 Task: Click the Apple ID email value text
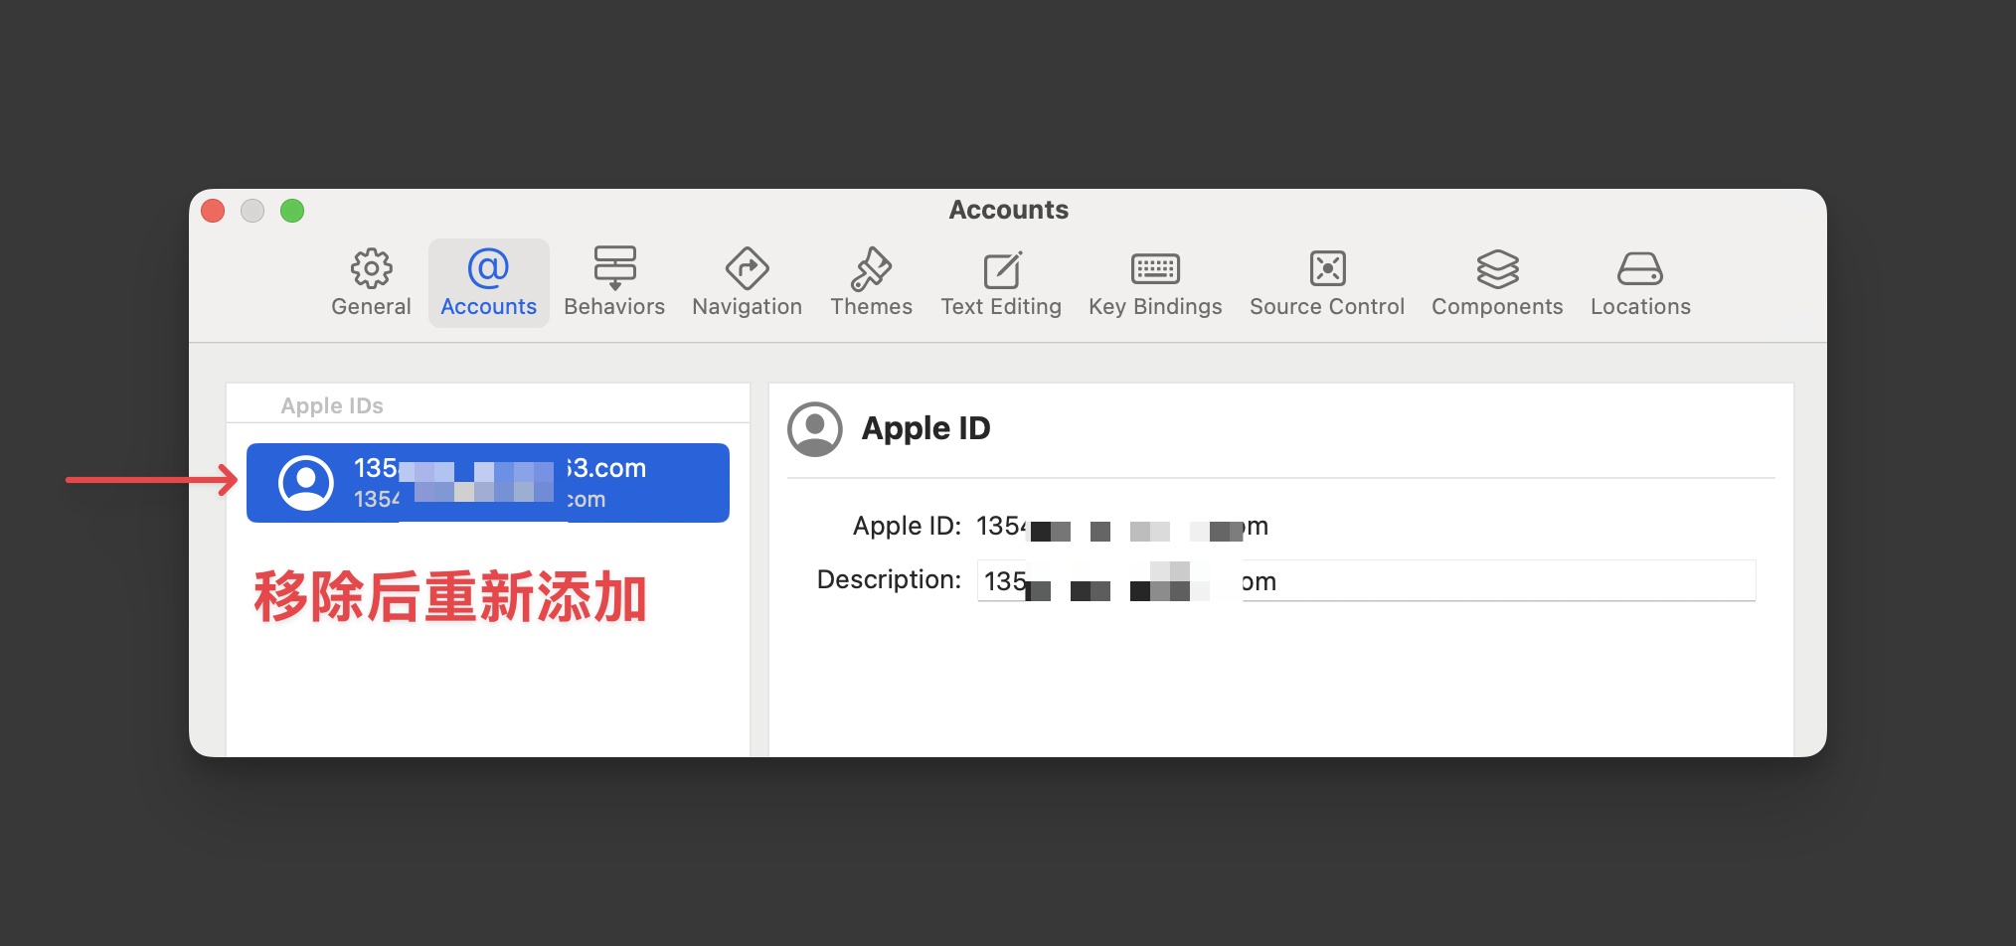tap(1121, 527)
